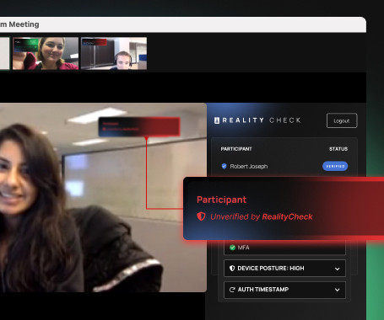Click the small red label above the main video
This screenshot has width=384, height=320.
[139, 127]
